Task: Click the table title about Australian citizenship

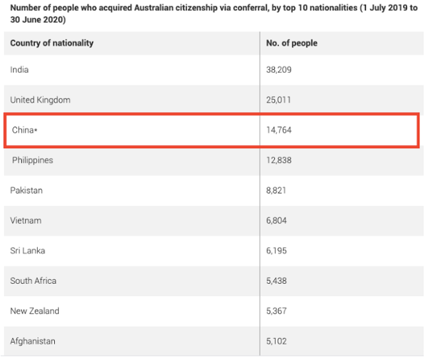Action: pyautogui.click(x=212, y=14)
